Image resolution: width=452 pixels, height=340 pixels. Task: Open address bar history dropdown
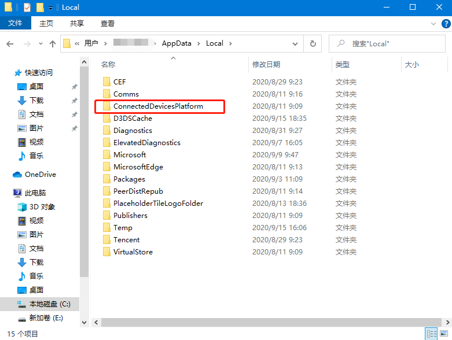point(296,43)
